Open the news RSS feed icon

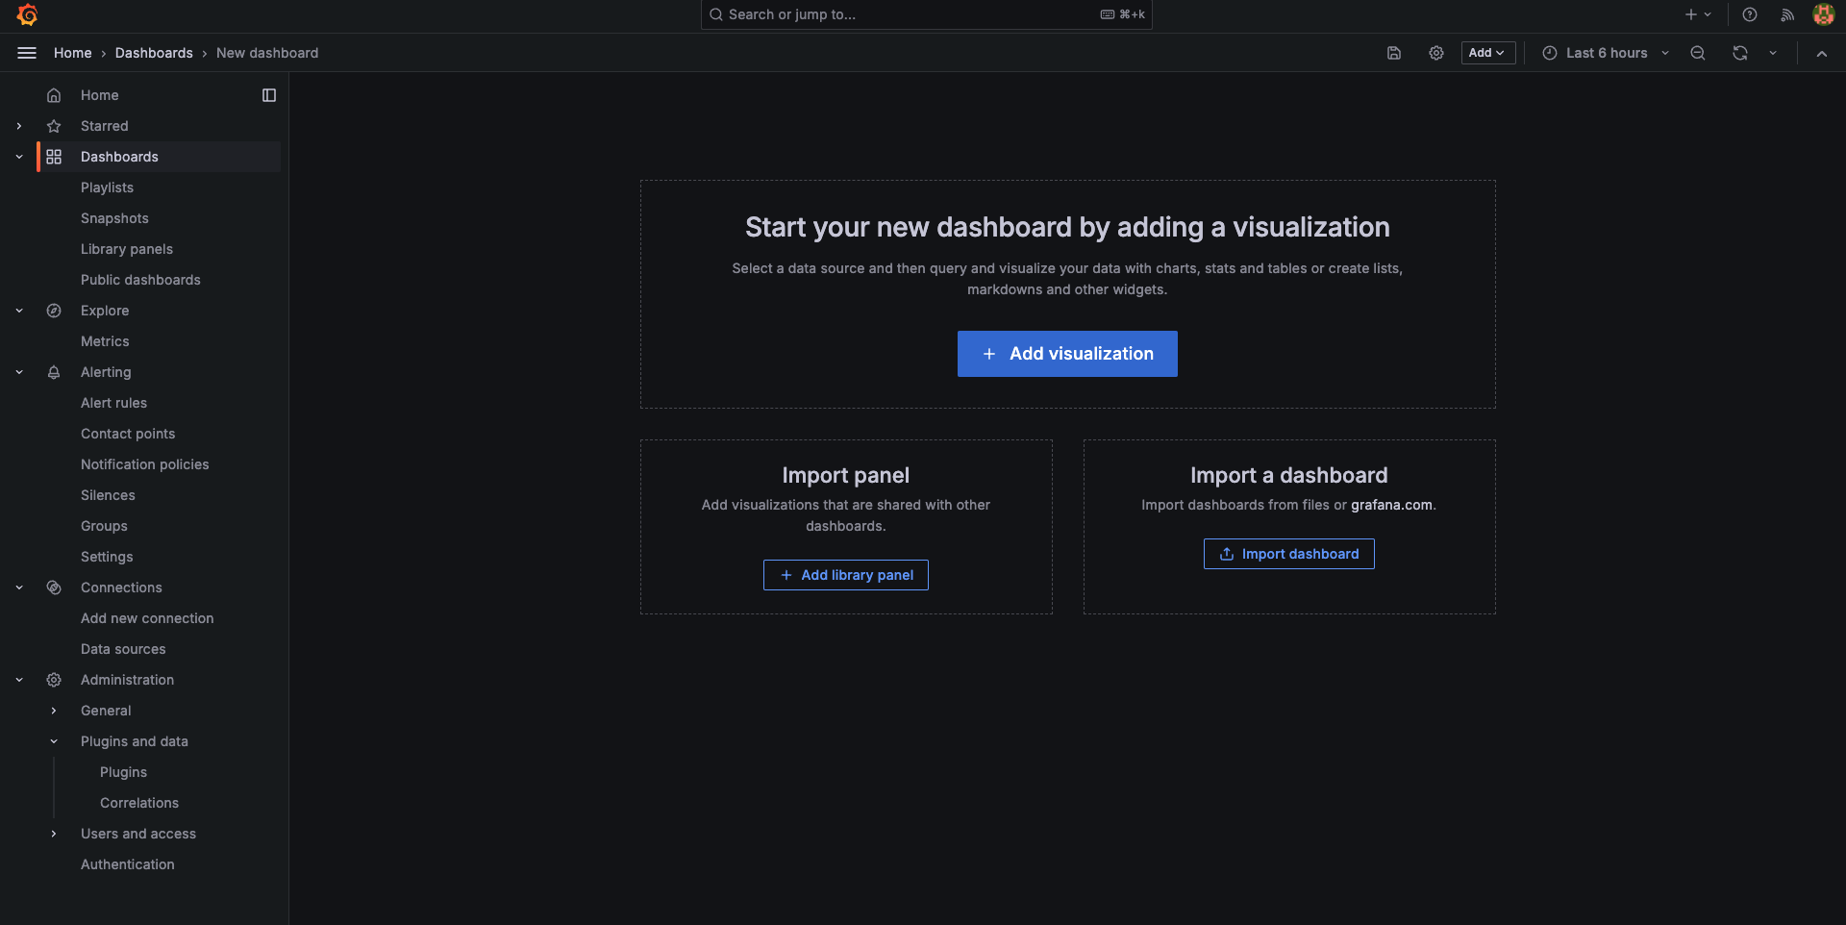click(x=1787, y=14)
